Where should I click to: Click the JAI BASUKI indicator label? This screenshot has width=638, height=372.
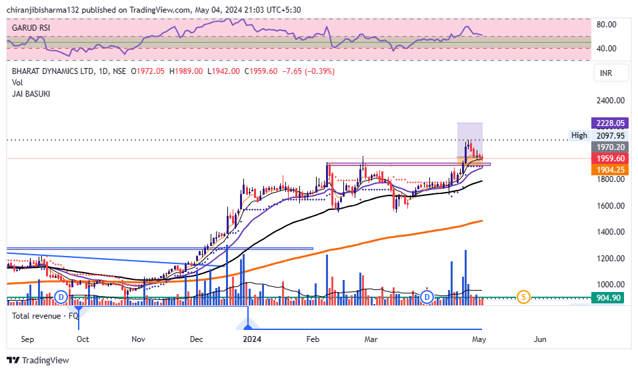click(31, 94)
